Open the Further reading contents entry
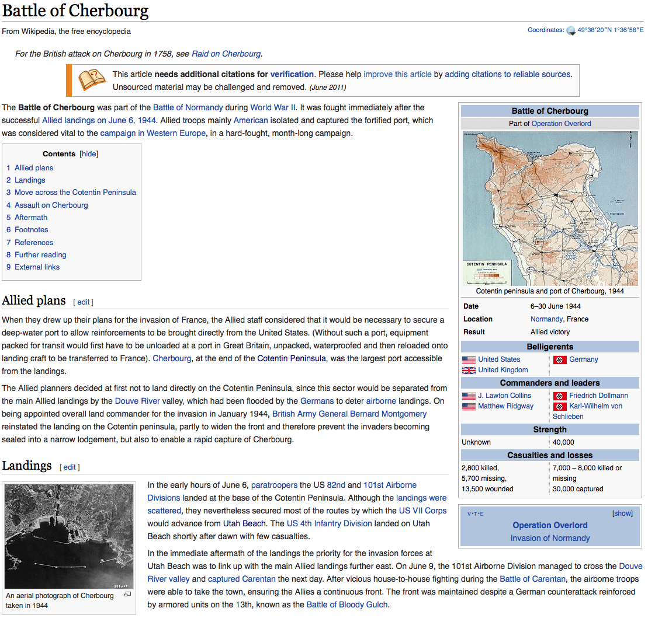The height and width of the screenshot is (622, 648). [x=40, y=254]
